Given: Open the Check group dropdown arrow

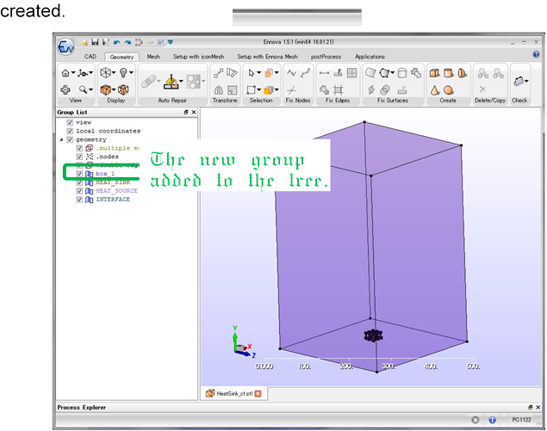Looking at the screenshot, I should pyautogui.click(x=526, y=83).
